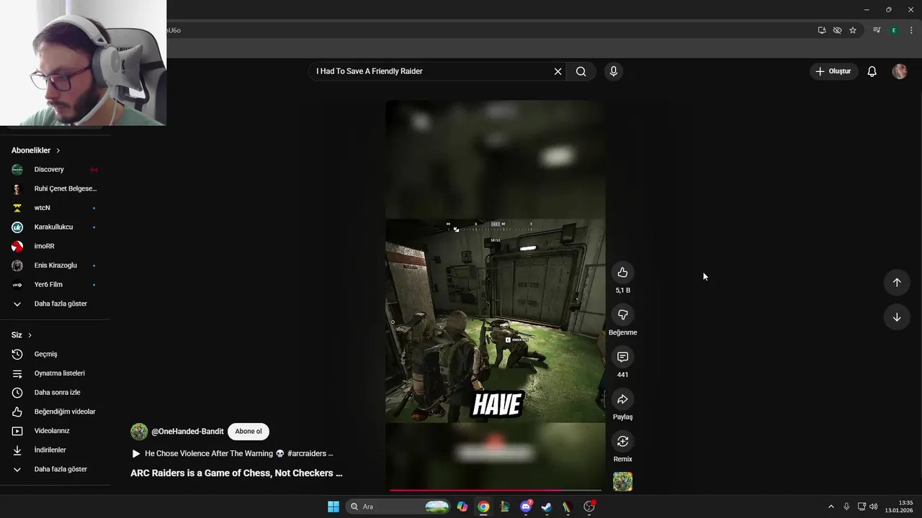The width and height of the screenshot is (922, 518).
Task: Open Daha sonra izle list
Action: (55, 393)
